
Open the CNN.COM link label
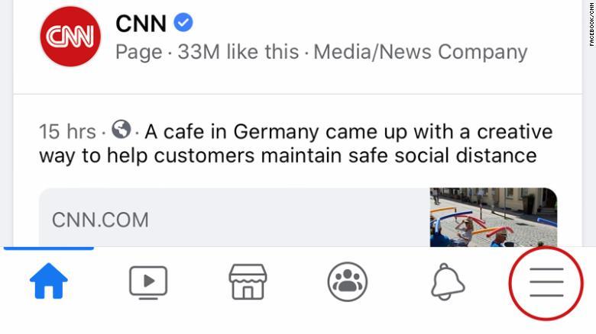(x=100, y=220)
